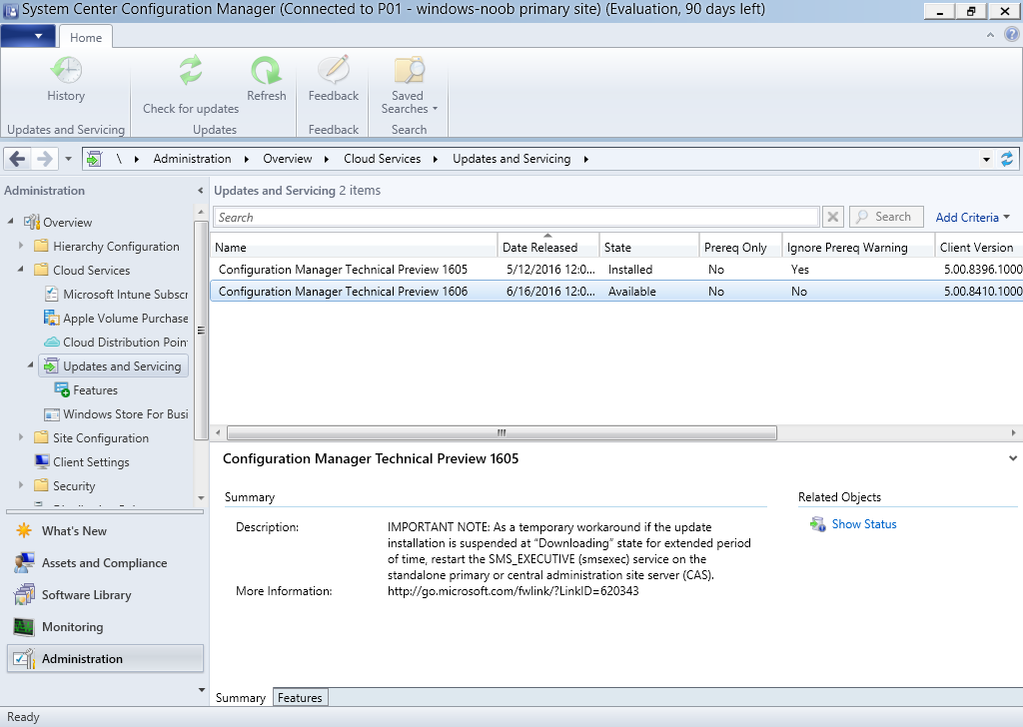Select Configuration Manager Technical Preview 1605 row
1023x727 pixels.
pos(615,270)
